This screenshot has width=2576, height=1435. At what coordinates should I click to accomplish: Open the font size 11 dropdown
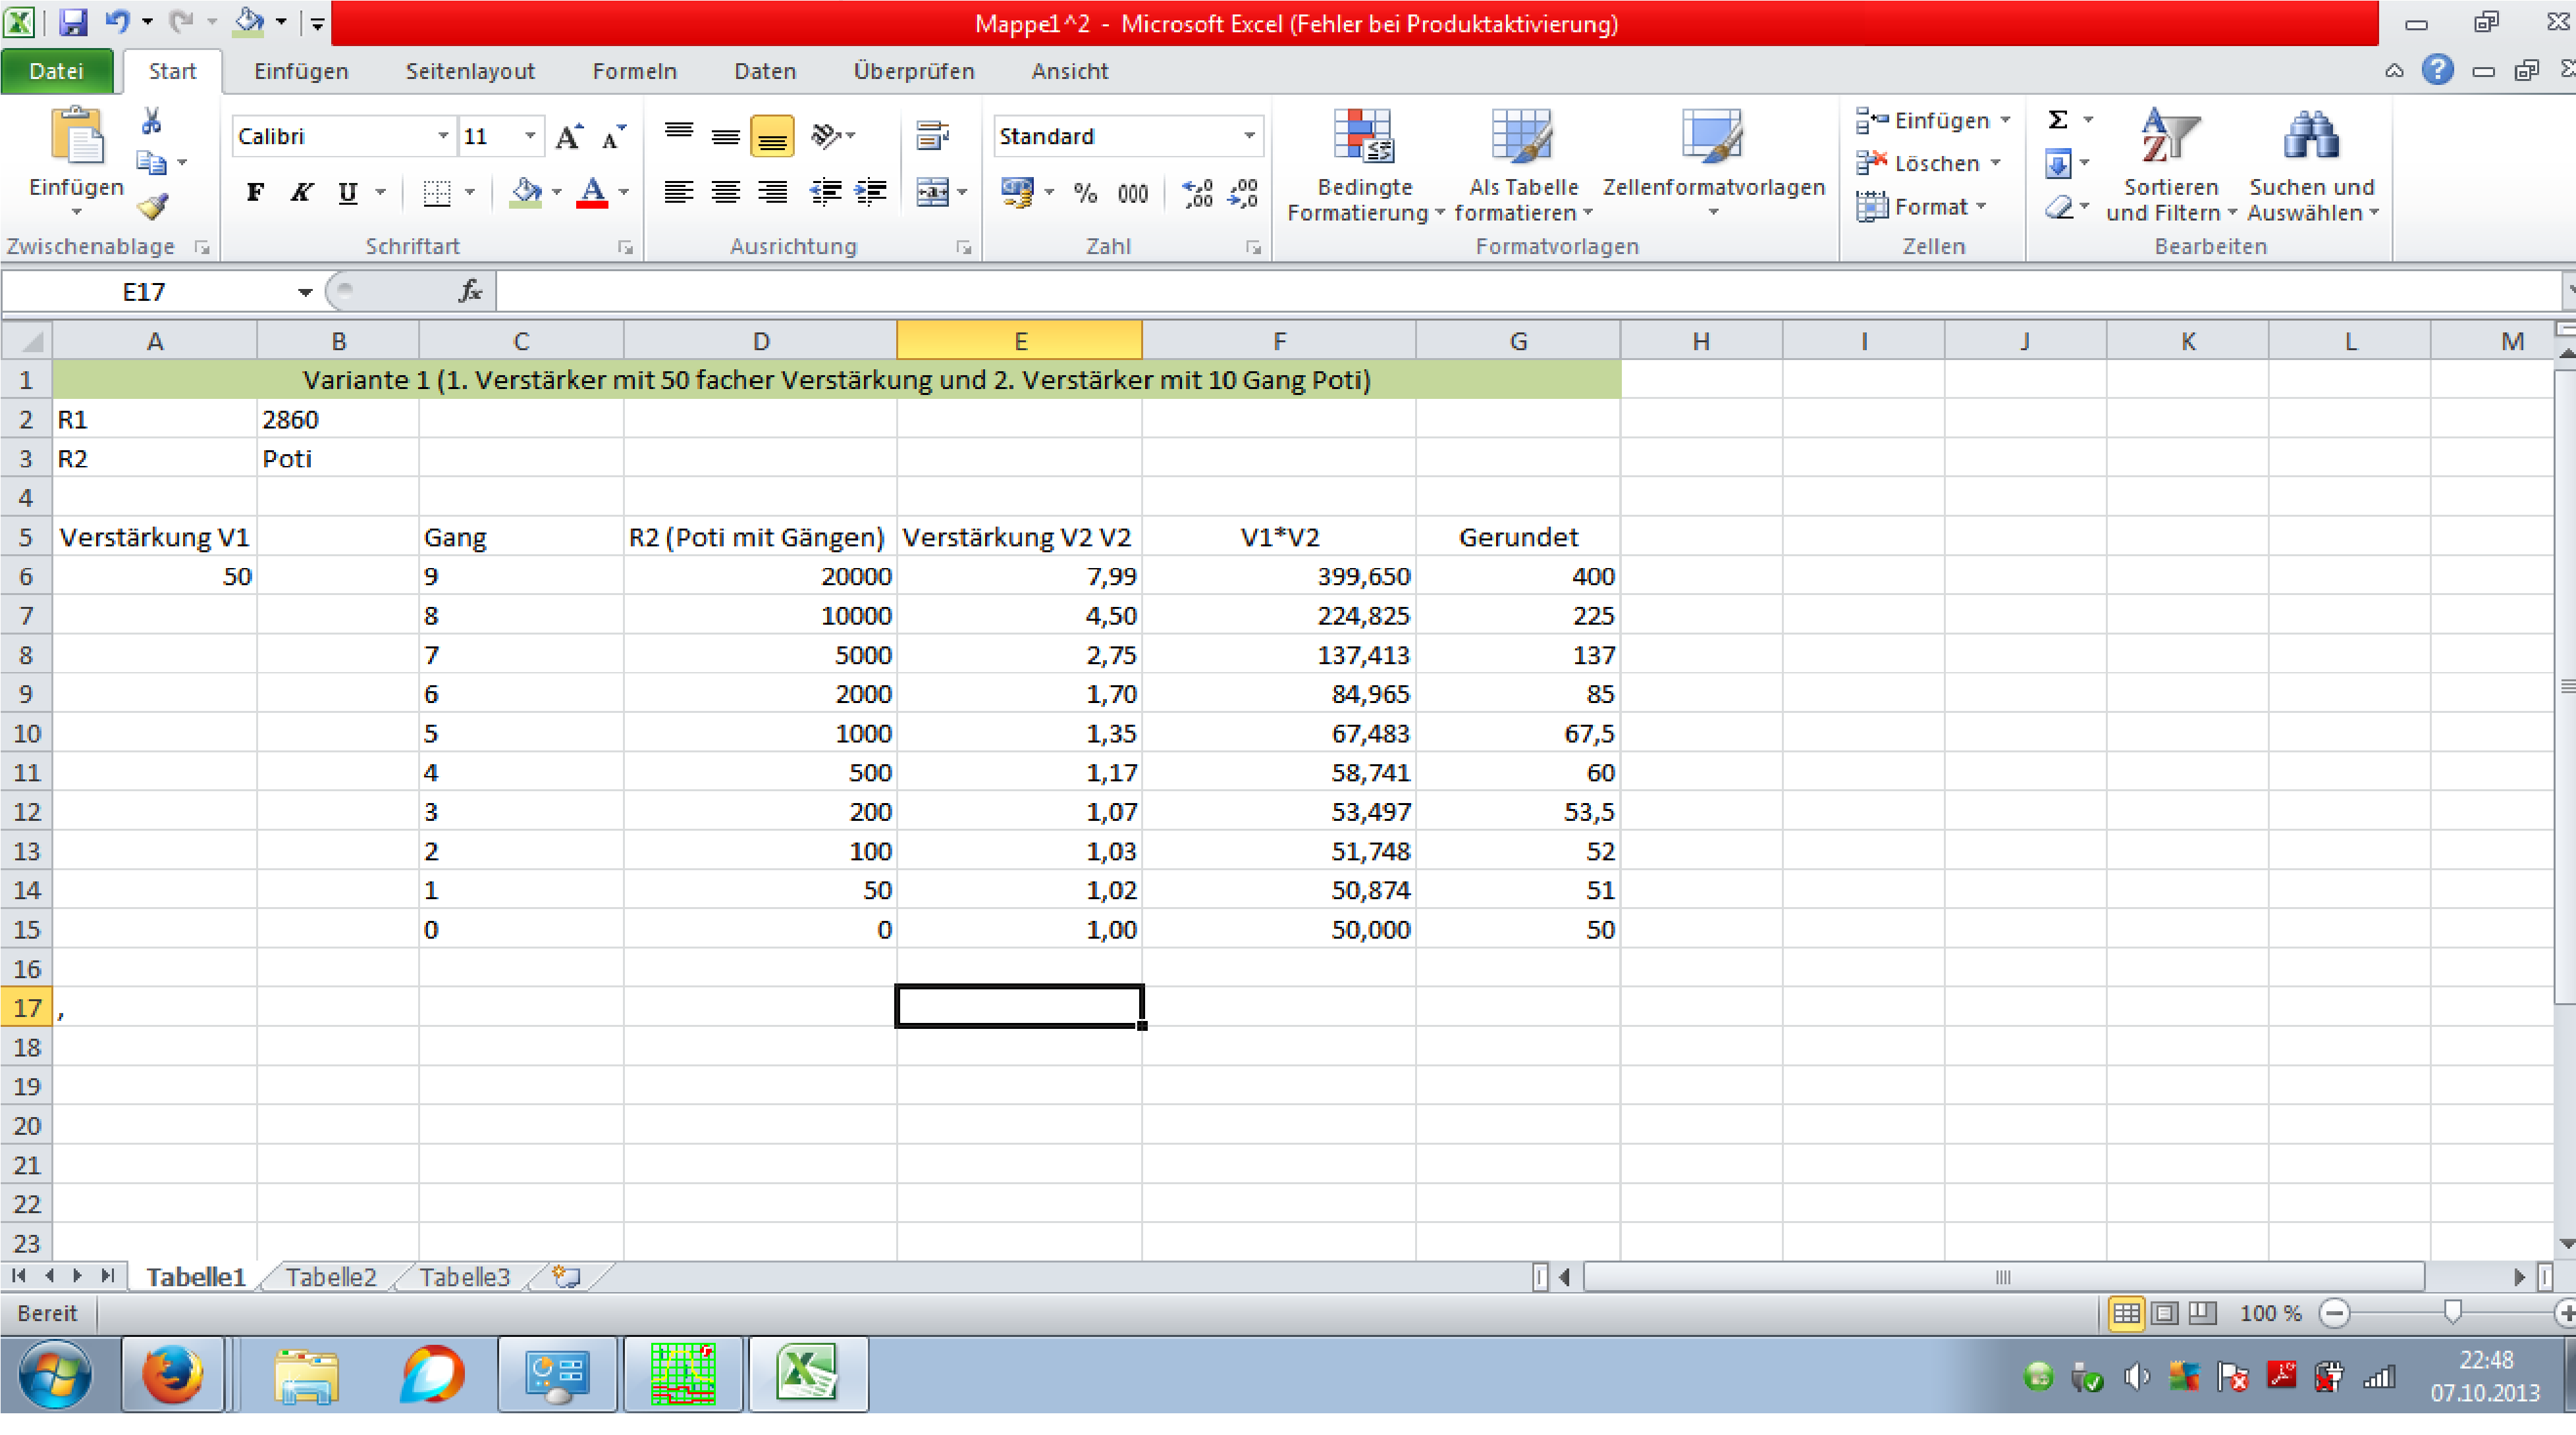(530, 136)
